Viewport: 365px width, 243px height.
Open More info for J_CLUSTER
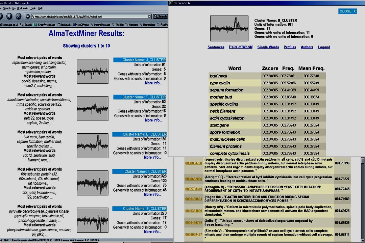click(x=153, y=83)
